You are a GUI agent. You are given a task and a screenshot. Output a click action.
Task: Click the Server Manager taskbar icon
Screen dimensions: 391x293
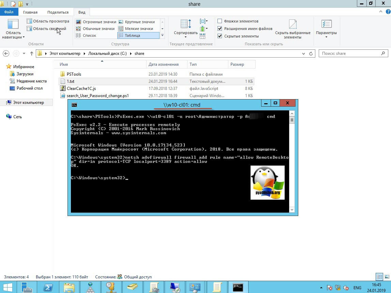(x=27, y=287)
